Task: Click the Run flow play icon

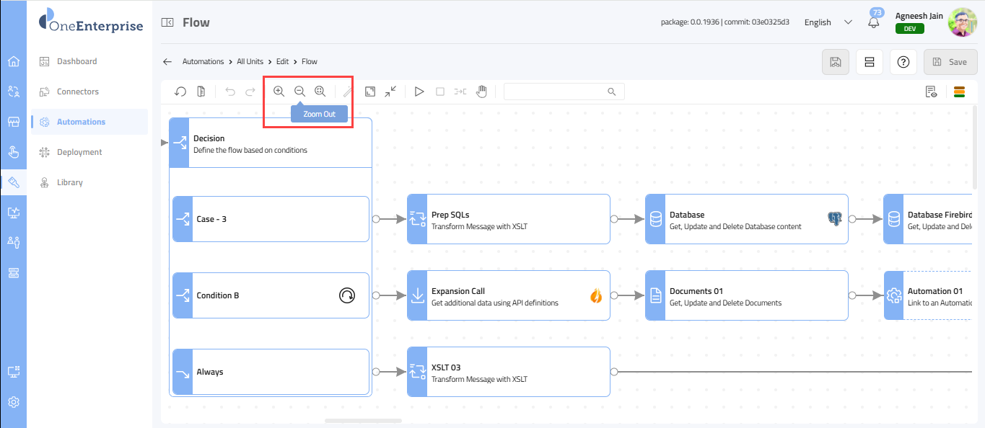Action: pos(419,92)
